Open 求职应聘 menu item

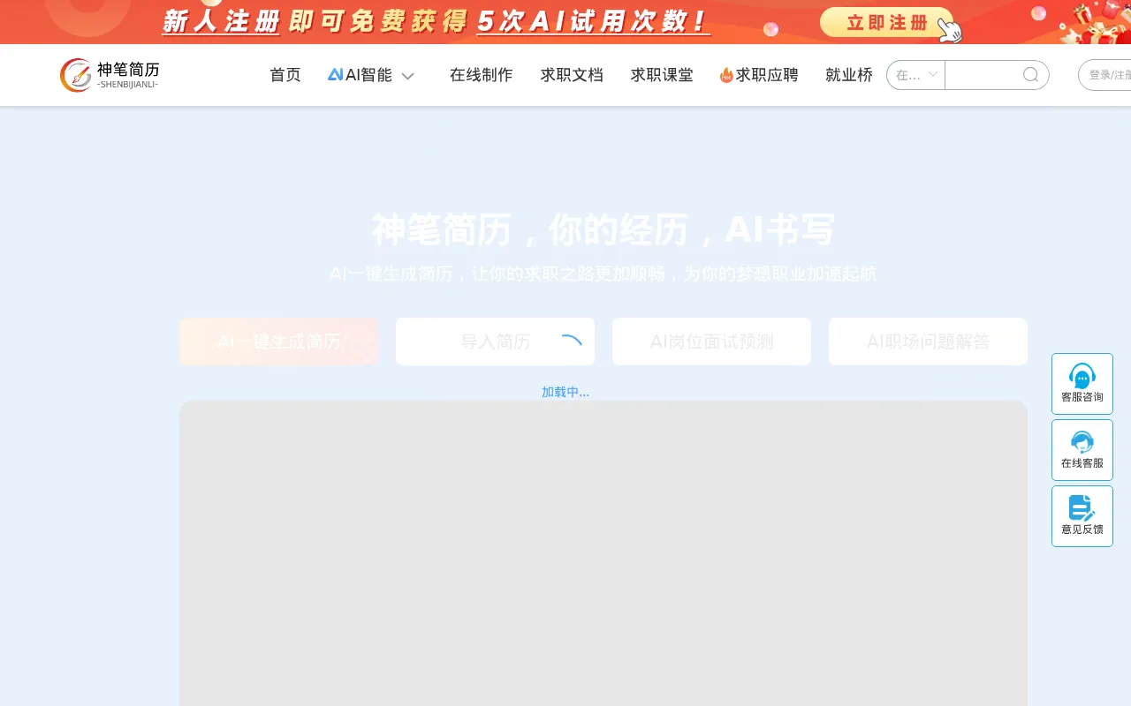pos(767,75)
